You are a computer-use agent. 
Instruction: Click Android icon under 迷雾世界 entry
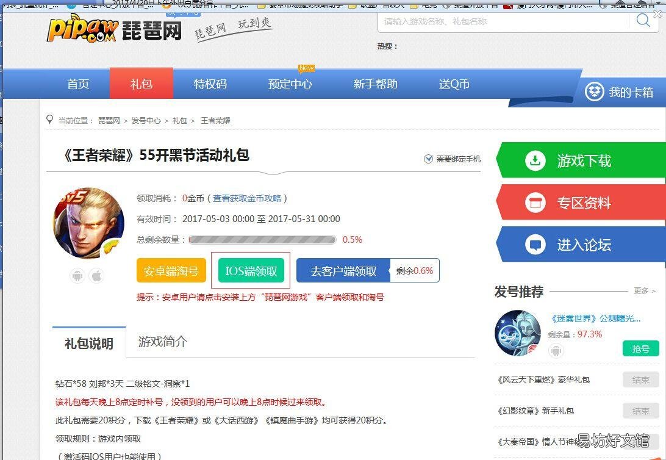[556, 351]
